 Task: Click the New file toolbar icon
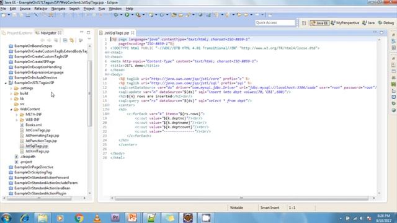coord(4,15)
